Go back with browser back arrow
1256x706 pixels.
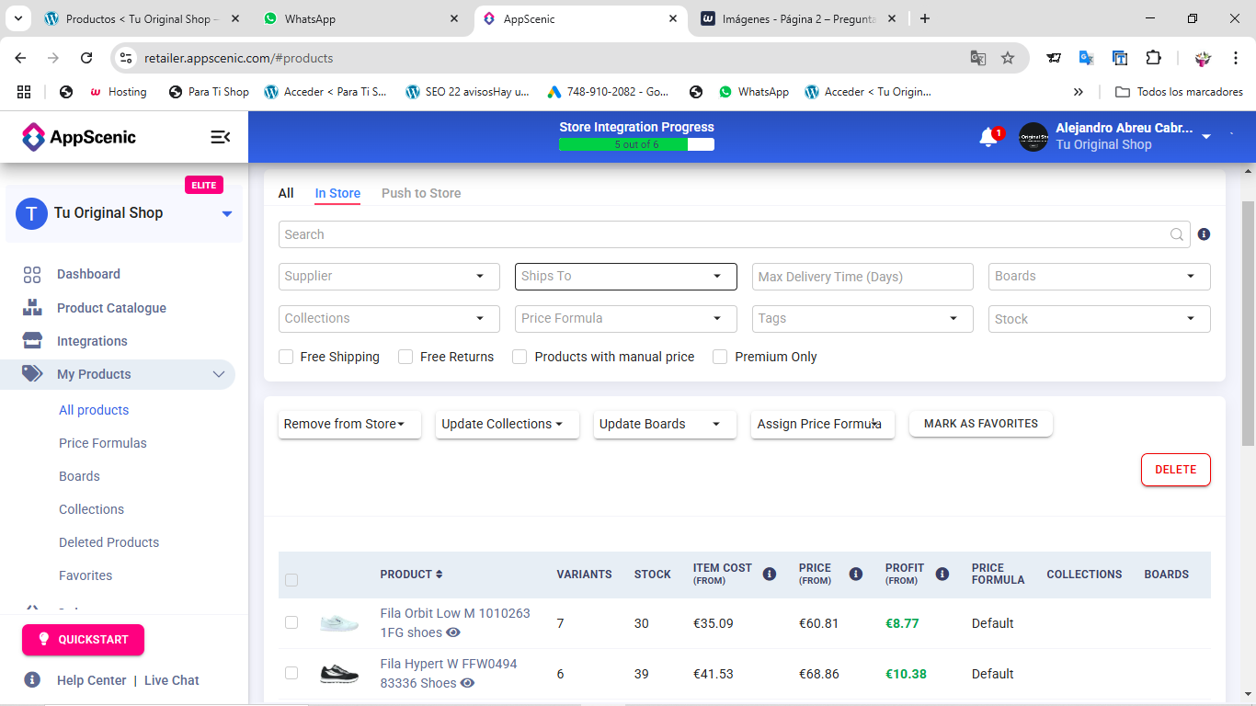(20, 58)
